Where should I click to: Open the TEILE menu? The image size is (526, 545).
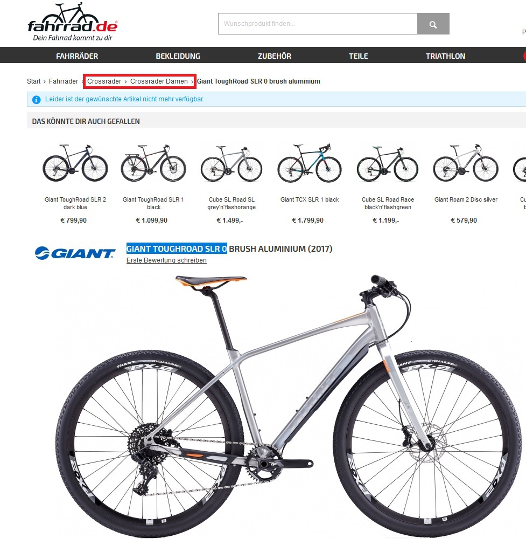click(359, 56)
